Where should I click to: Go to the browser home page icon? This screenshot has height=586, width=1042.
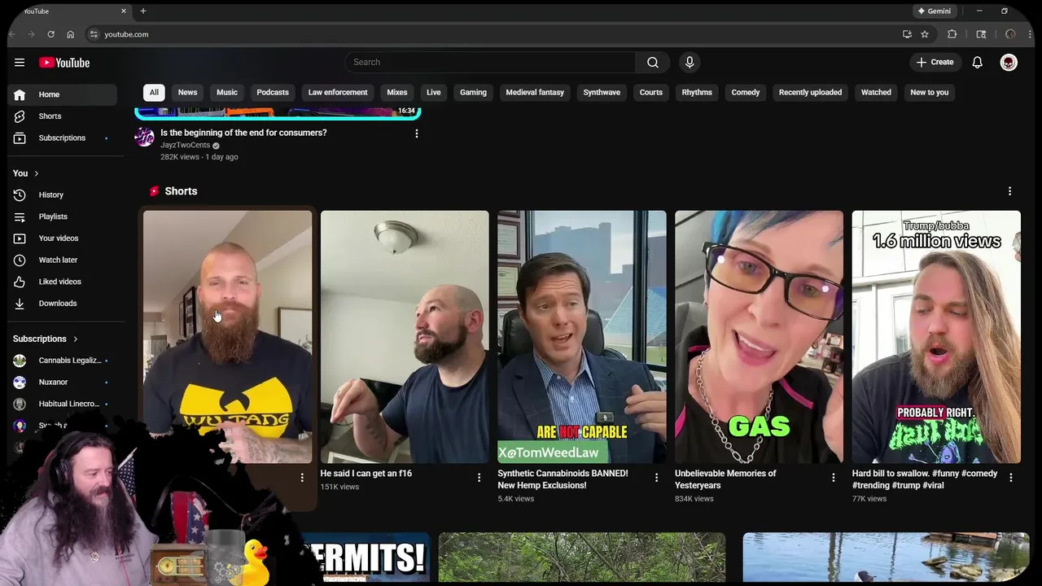pos(70,34)
